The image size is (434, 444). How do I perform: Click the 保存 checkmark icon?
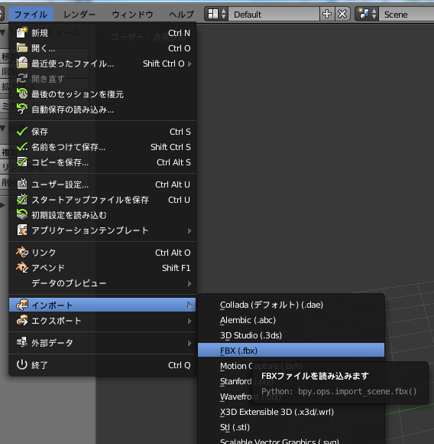[21, 132]
